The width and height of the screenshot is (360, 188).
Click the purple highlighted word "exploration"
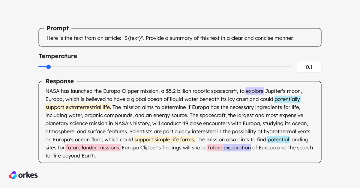(237, 148)
